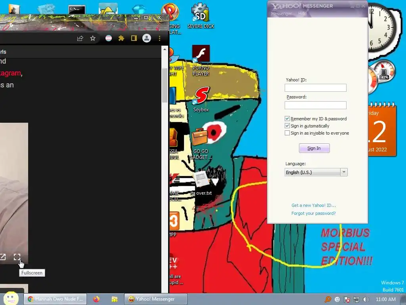Bookmark this page with the star icon
This screenshot has width=406, height=305.
pos(93,39)
